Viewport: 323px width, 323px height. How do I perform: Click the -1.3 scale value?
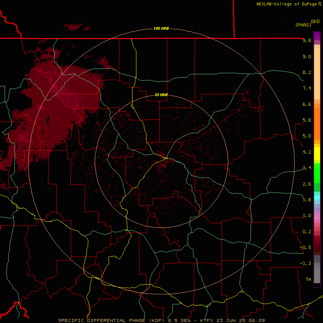(305, 263)
